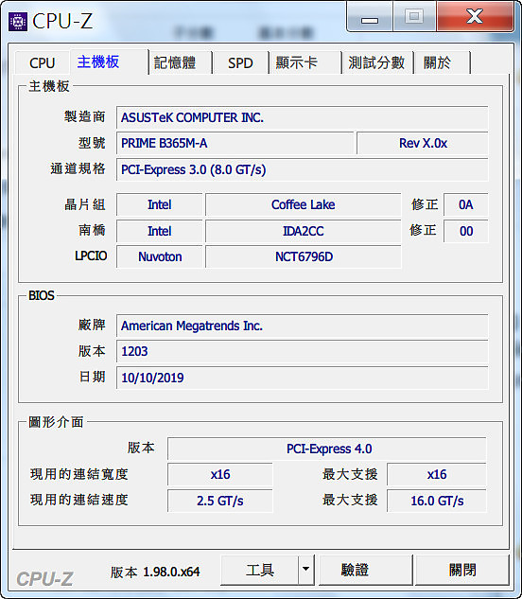Click the CPU-Z app icon in title bar

18,22
